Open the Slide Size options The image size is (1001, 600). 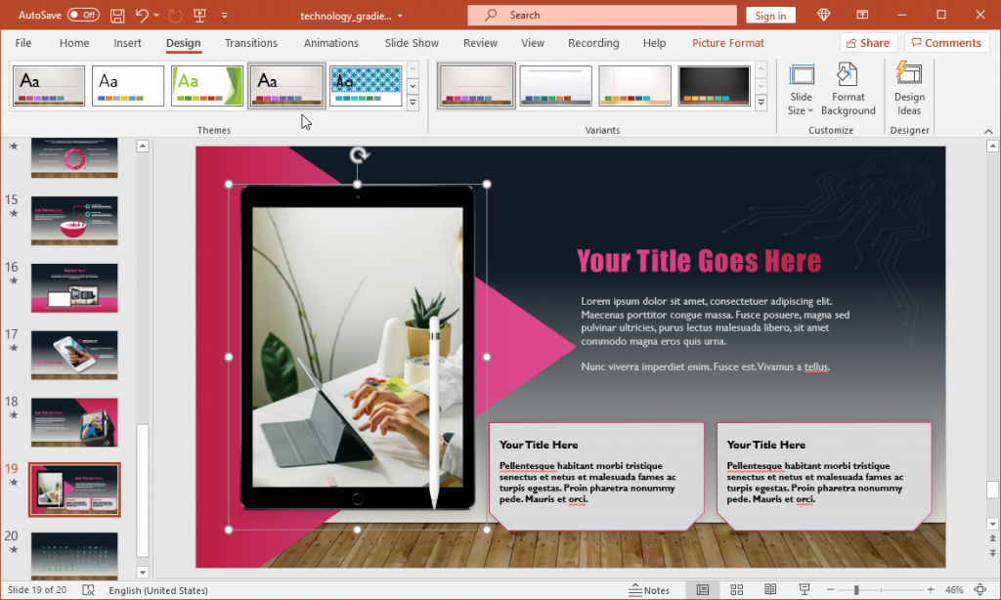pyautogui.click(x=801, y=88)
